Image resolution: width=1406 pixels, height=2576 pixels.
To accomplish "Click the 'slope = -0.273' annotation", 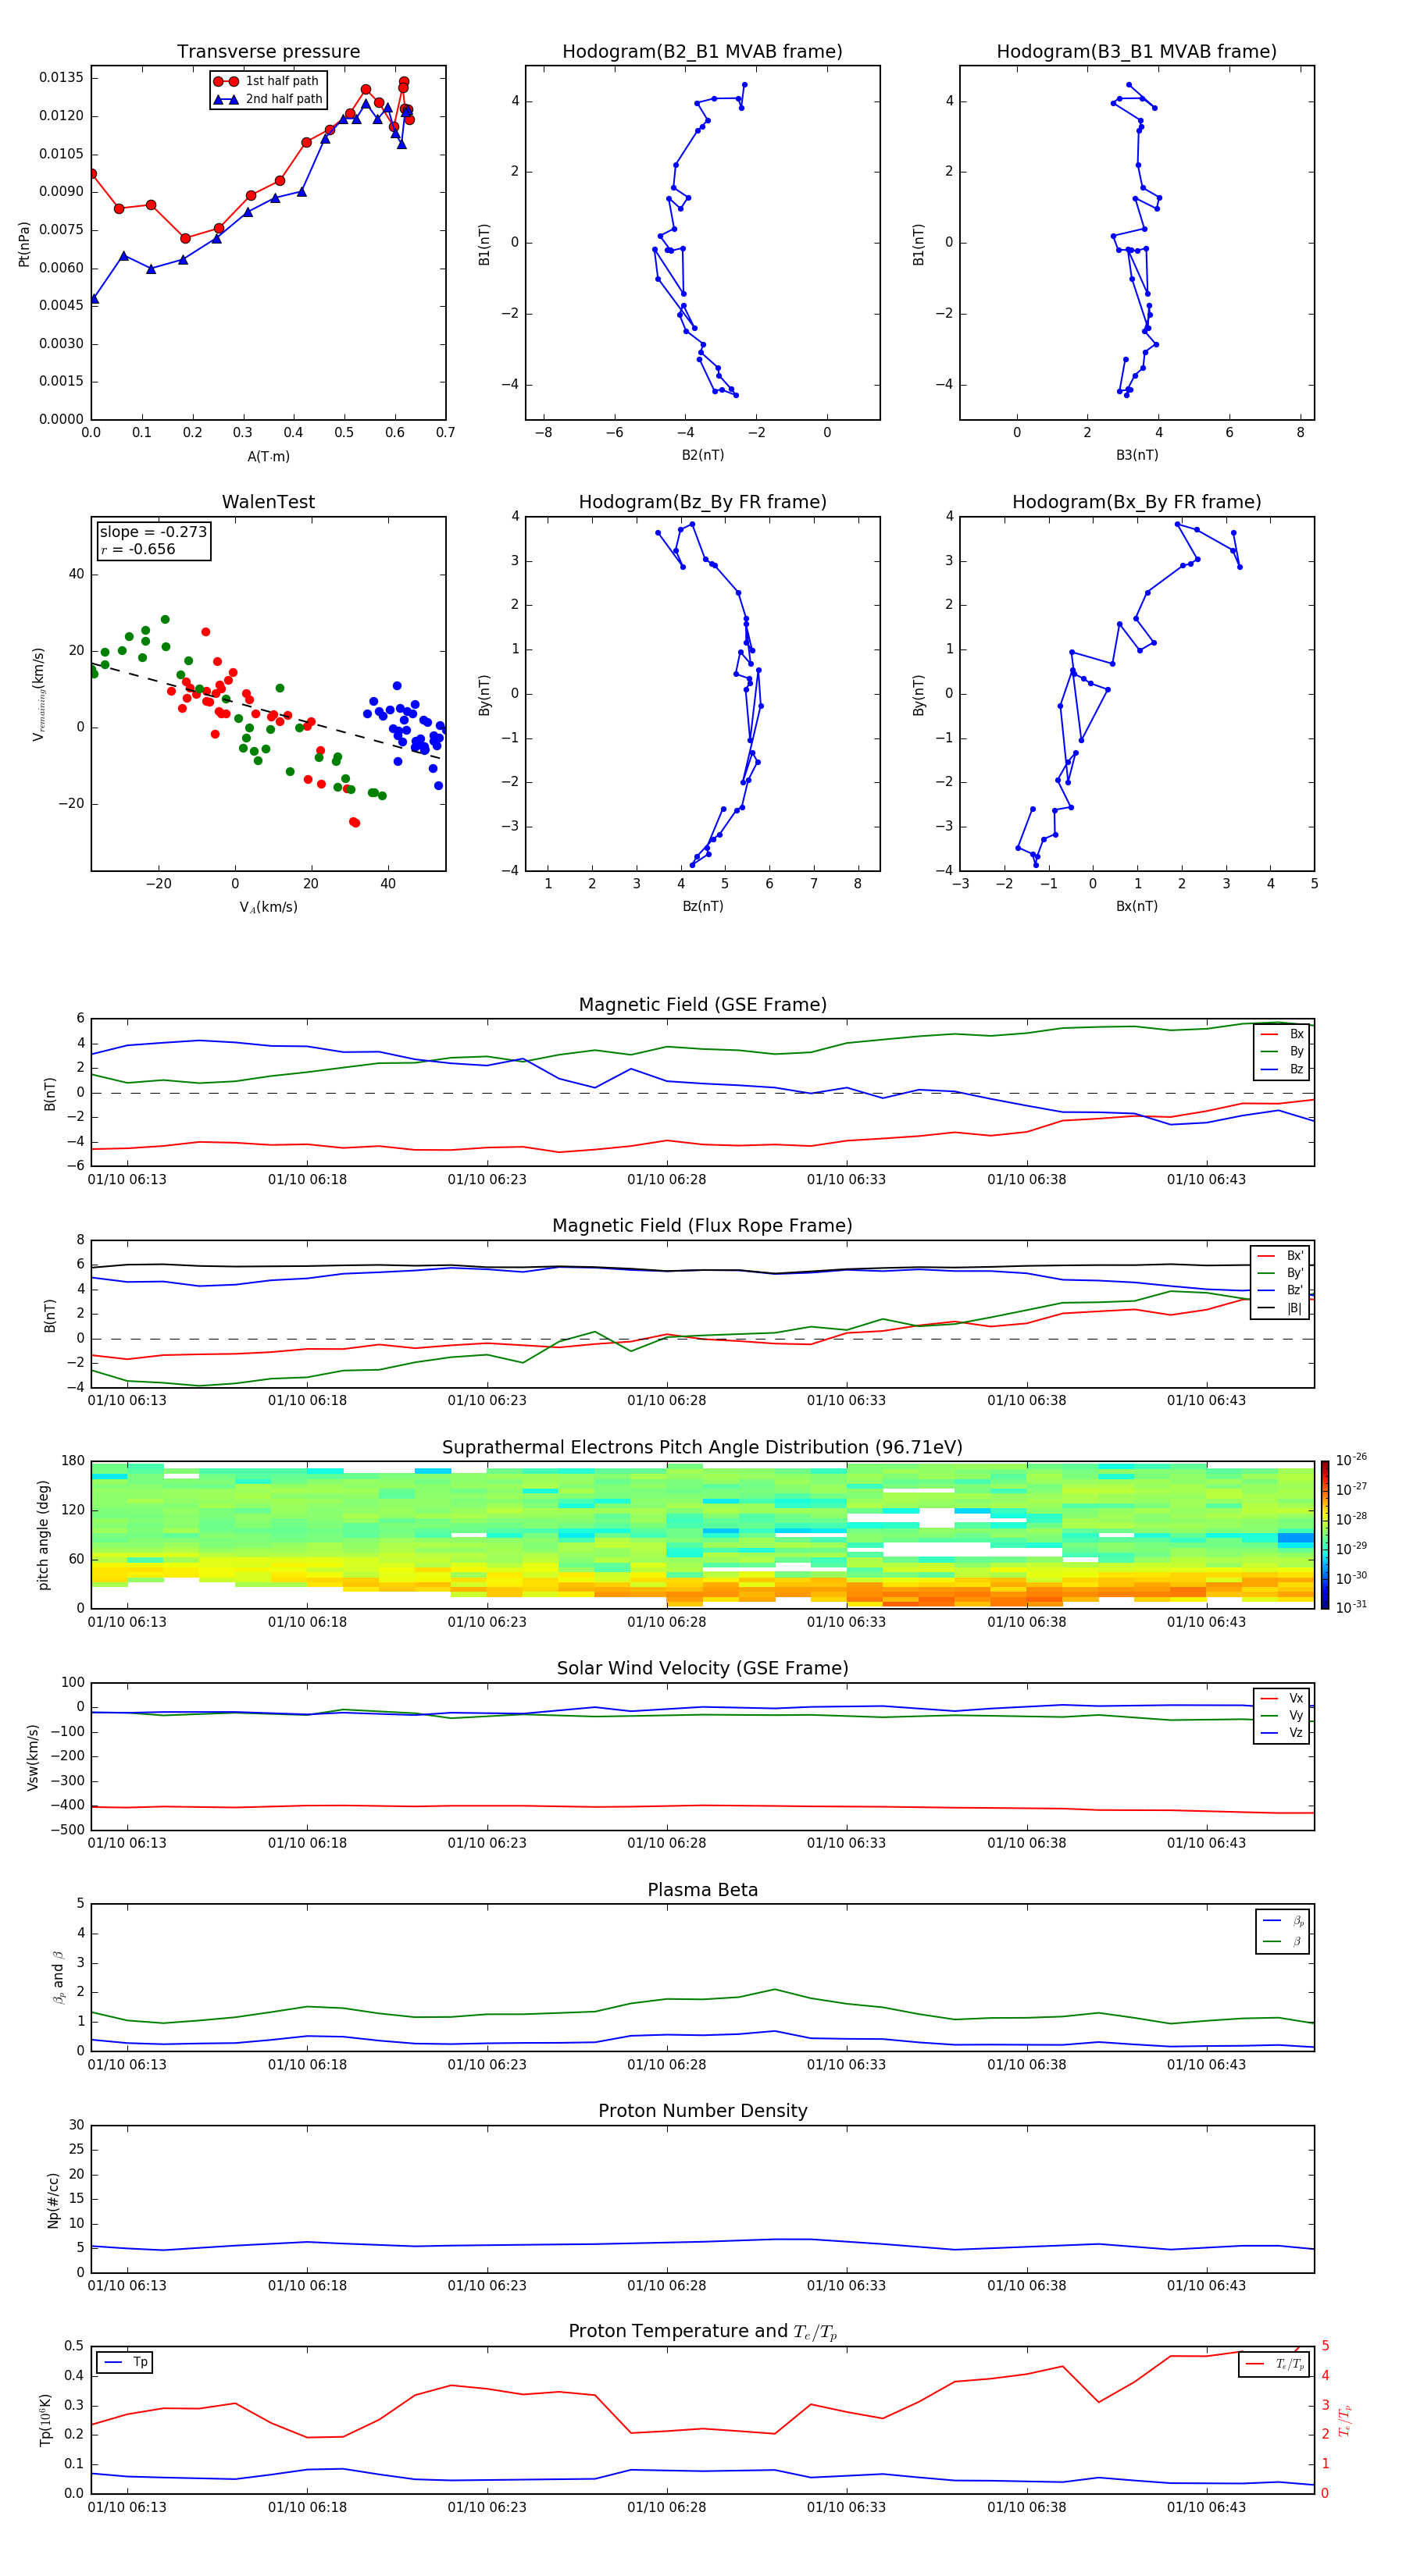I will click(x=153, y=532).
